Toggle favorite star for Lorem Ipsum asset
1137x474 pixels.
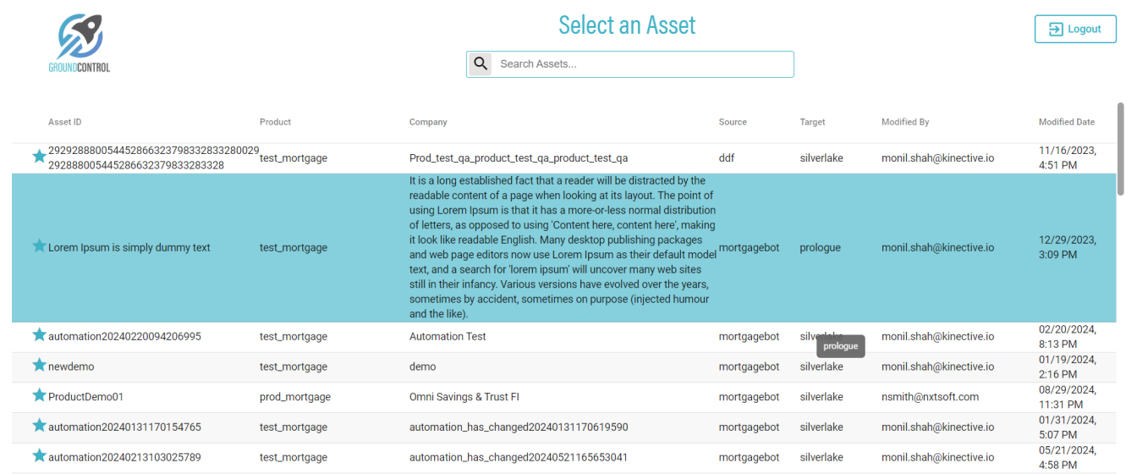pos(39,246)
